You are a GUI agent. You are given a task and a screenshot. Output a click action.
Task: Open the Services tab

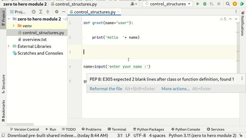(x=216, y=129)
